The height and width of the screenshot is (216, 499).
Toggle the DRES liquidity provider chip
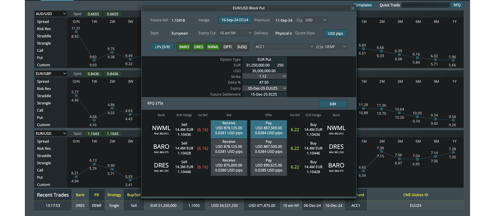(x=198, y=47)
